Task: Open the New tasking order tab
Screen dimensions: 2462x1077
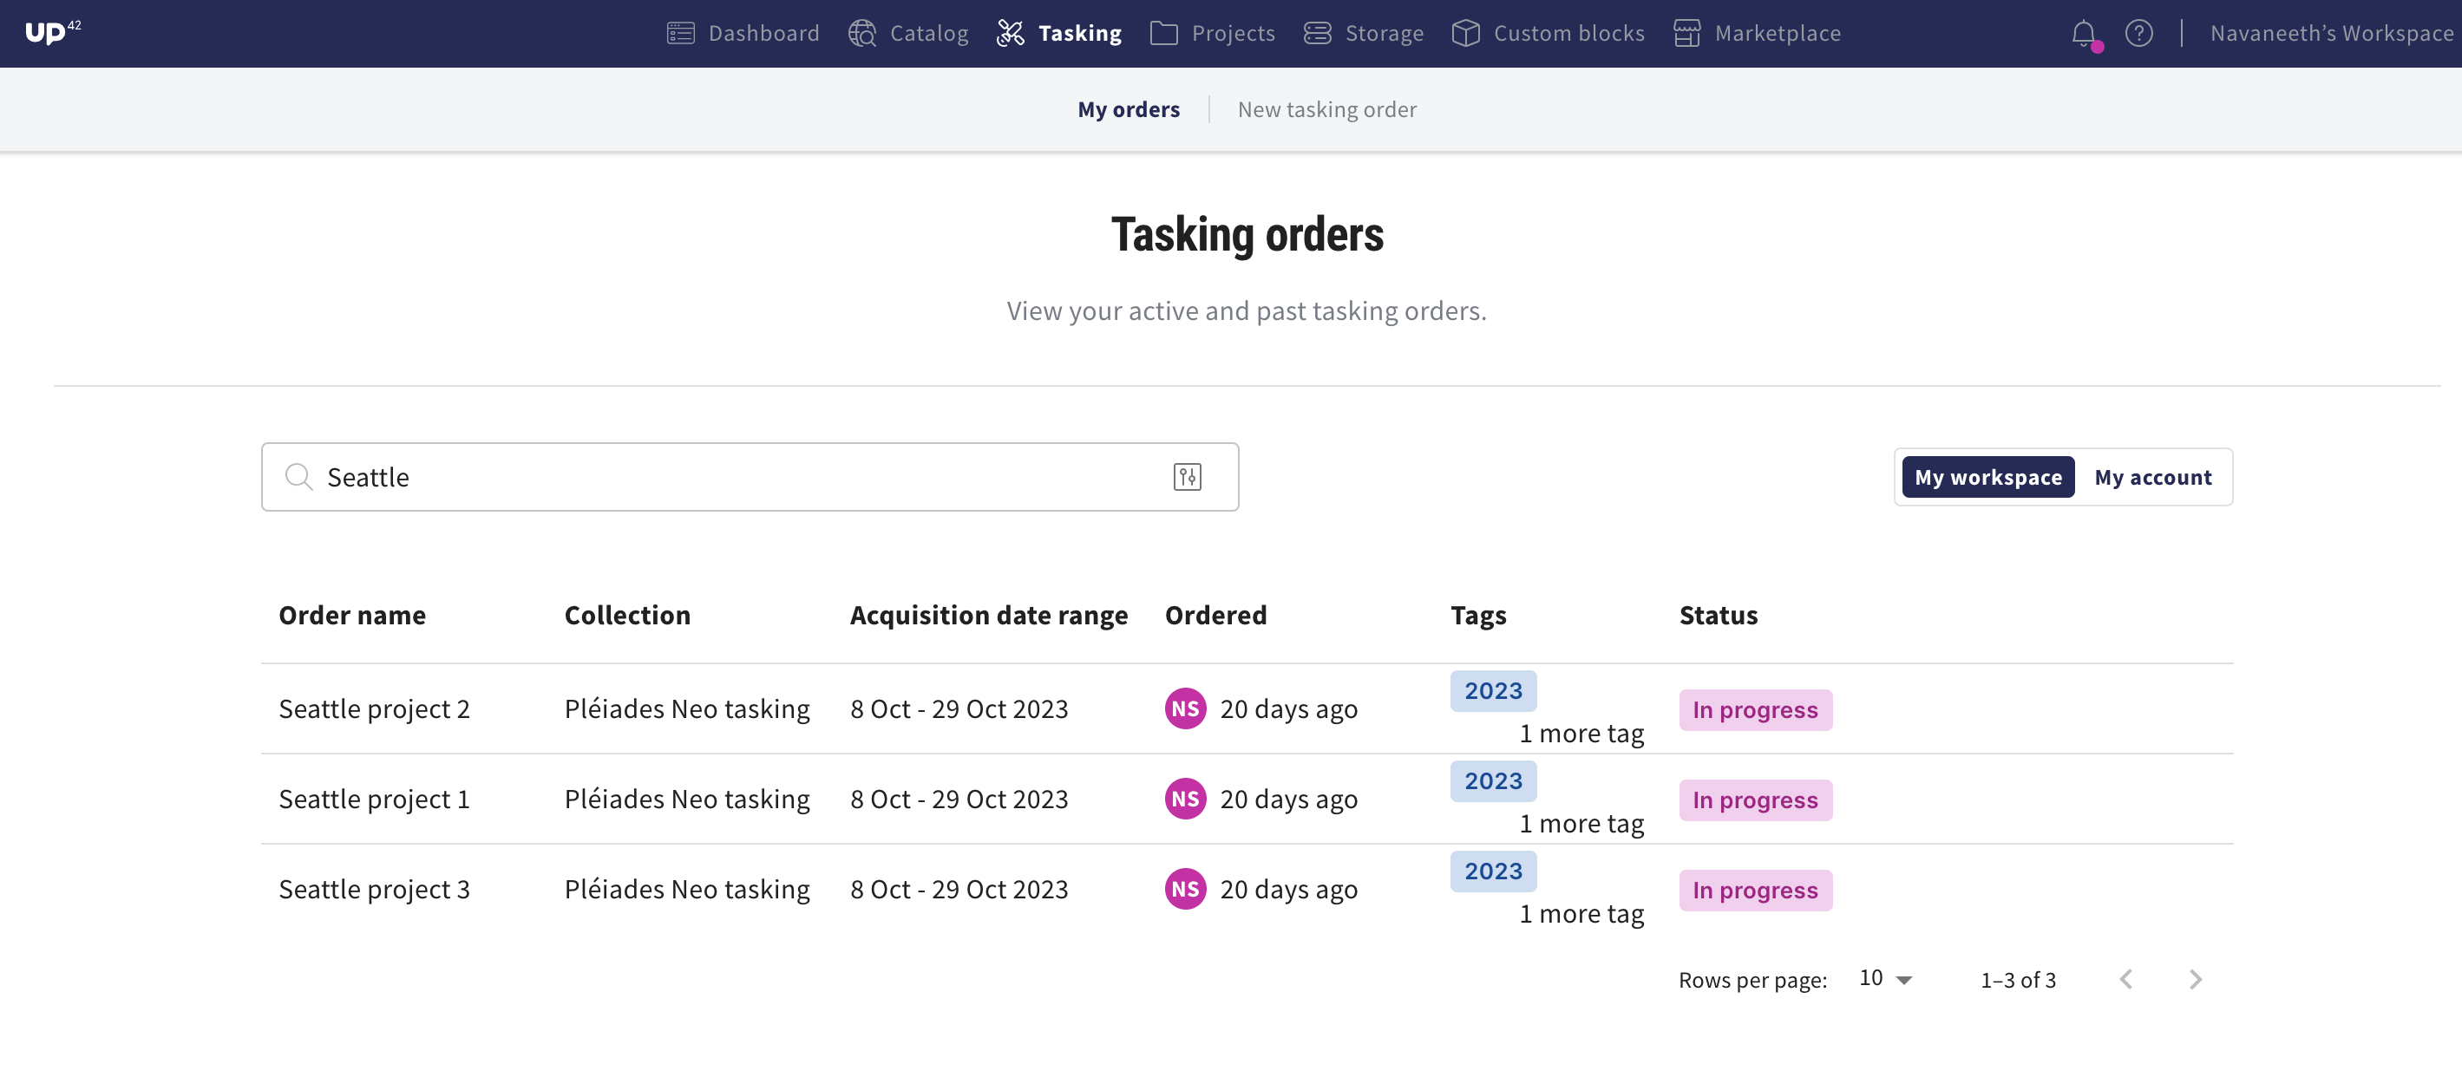Action: tap(1326, 109)
